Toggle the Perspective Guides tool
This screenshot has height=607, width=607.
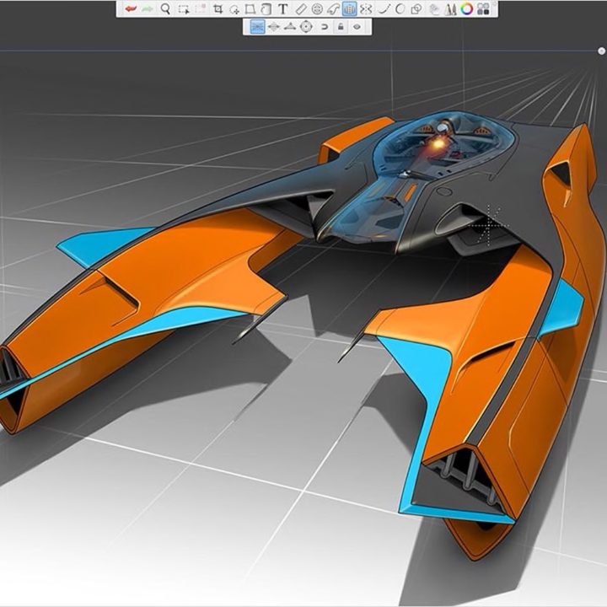click(x=350, y=9)
